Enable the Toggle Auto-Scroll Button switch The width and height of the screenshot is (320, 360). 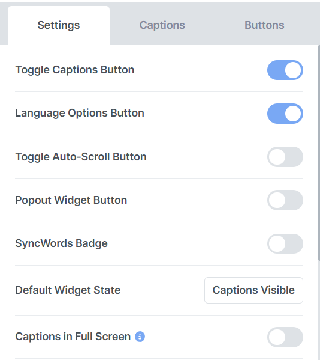pyautogui.click(x=285, y=157)
